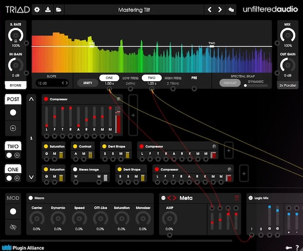Click the down chevron in row scroller
Image resolution: width=303 pixels, height=251 pixels.
[31, 177]
